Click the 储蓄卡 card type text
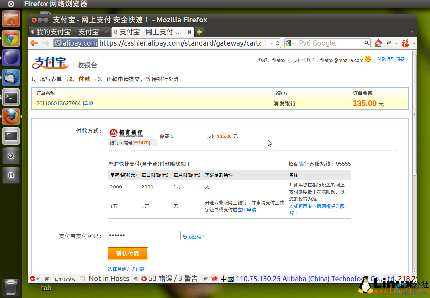430x298 pixels. point(167,136)
